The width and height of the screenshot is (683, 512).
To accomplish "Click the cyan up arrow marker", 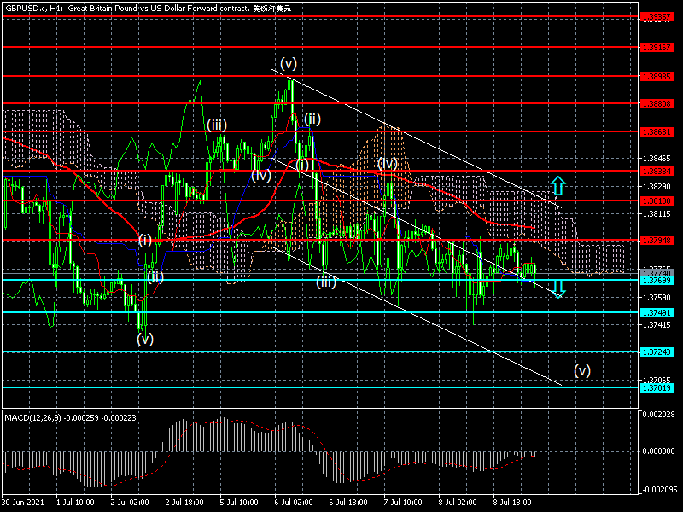I will (557, 184).
